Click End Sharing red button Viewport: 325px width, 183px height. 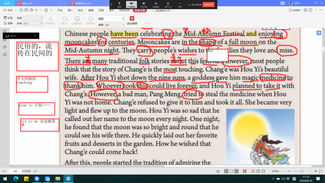[209, 5]
